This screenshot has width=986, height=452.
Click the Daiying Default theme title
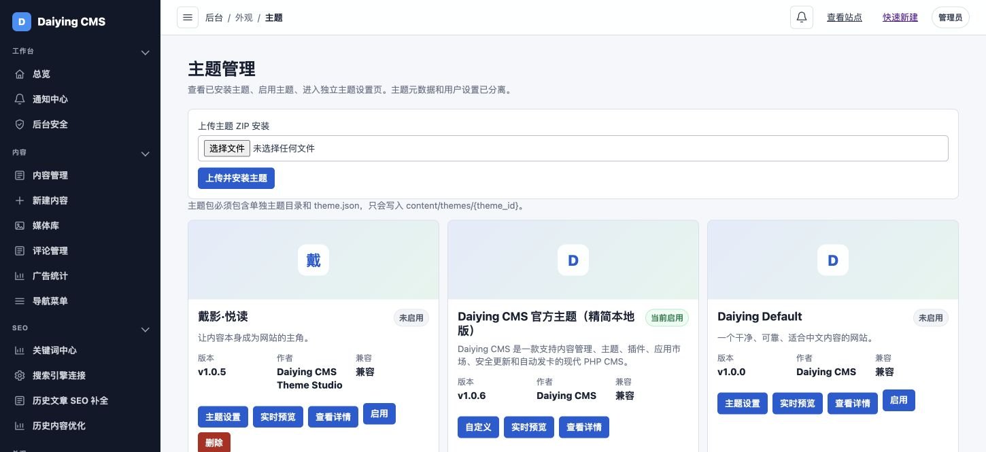[760, 317]
